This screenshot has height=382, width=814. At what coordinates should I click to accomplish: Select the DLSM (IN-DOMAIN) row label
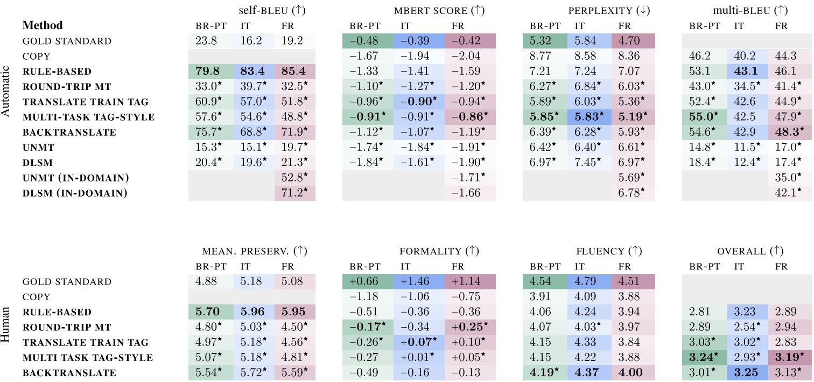75,193
